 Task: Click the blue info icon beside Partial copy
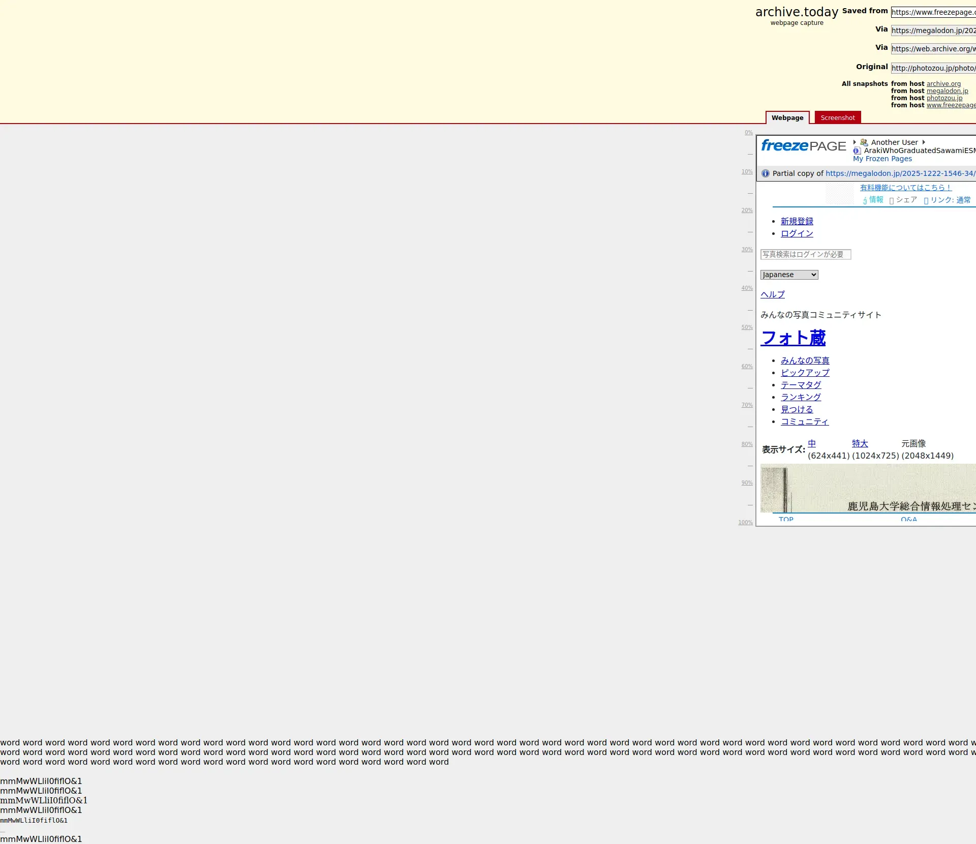coord(766,173)
